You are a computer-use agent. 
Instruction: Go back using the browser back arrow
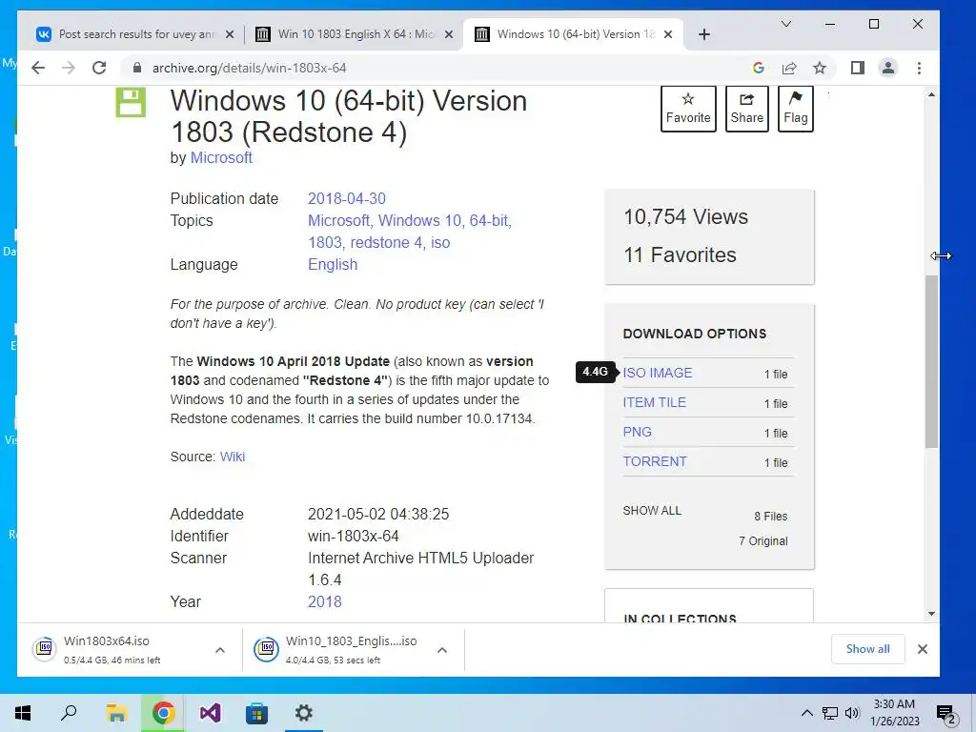coord(38,68)
